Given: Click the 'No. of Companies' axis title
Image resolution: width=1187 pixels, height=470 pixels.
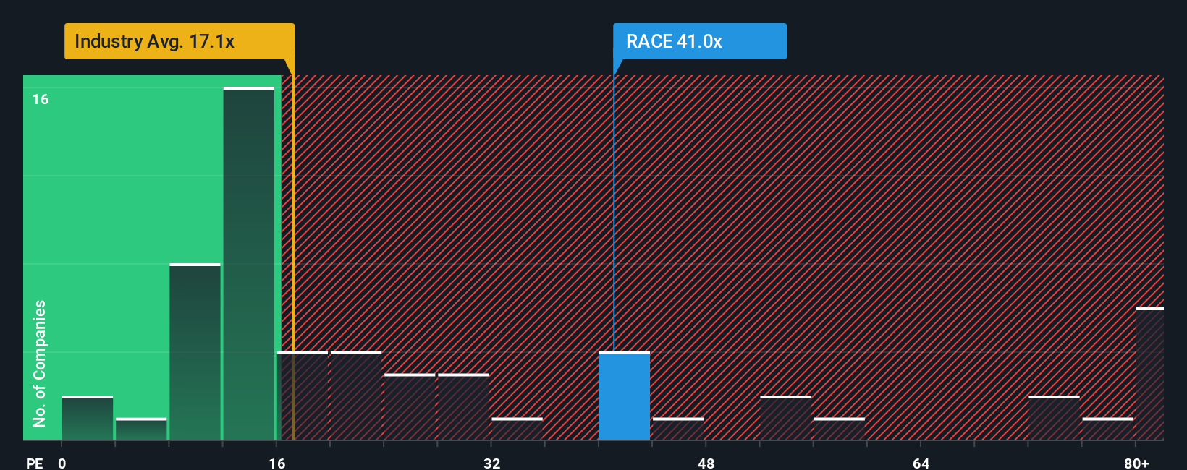Looking at the screenshot, I should pyautogui.click(x=40, y=363).
